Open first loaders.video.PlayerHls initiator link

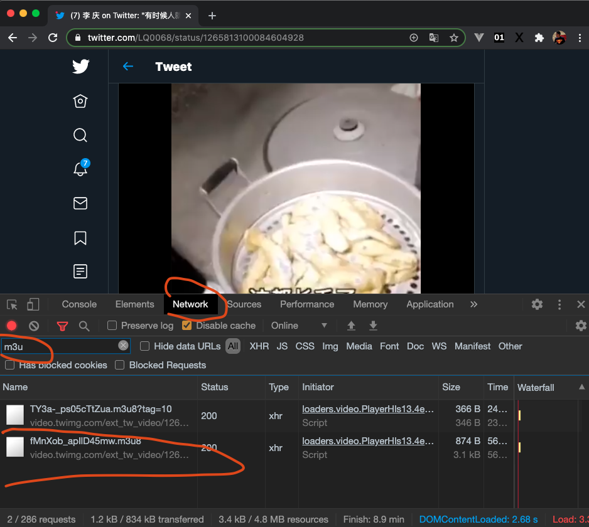pos(368,409)
